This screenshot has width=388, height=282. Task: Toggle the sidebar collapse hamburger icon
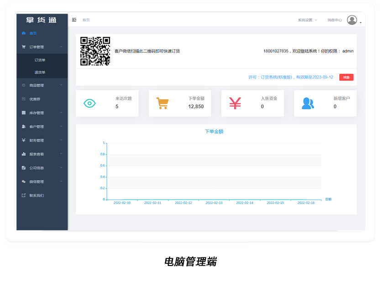74,20
